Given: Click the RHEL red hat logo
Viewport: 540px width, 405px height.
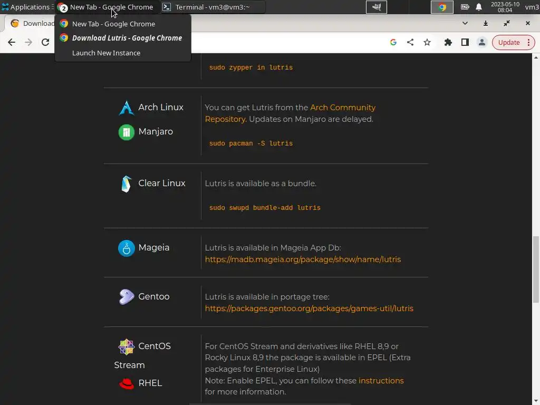Looking at the screenshot, I should click(x=127, y=383).
